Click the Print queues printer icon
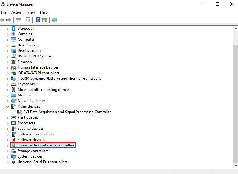This screenshot has height=174, width=238. coord(14,117)
